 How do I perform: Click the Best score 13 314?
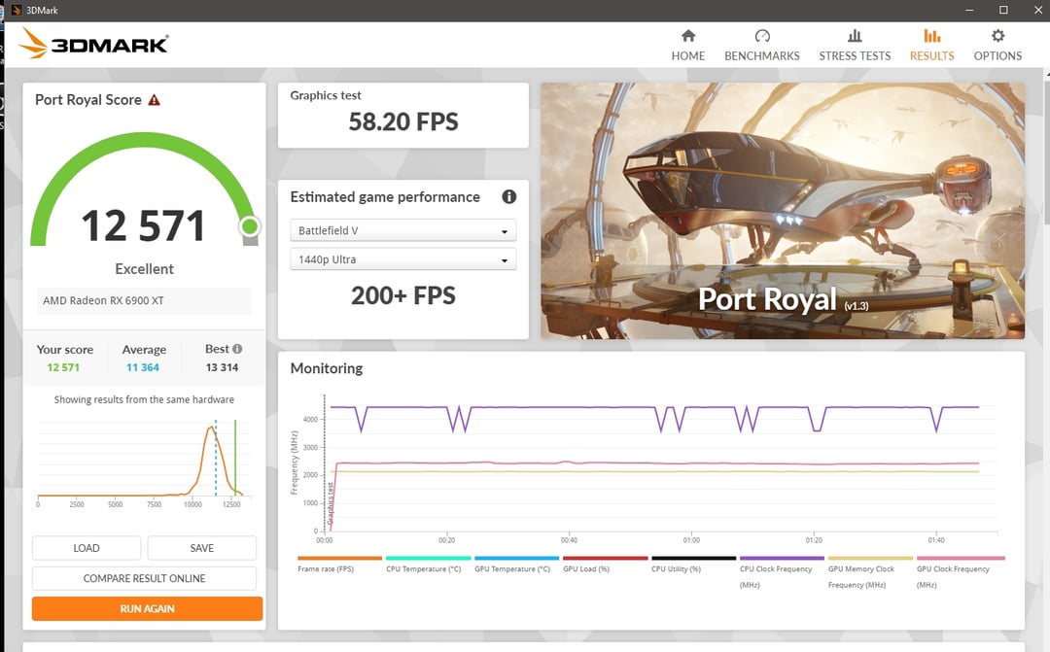point(222,367)
